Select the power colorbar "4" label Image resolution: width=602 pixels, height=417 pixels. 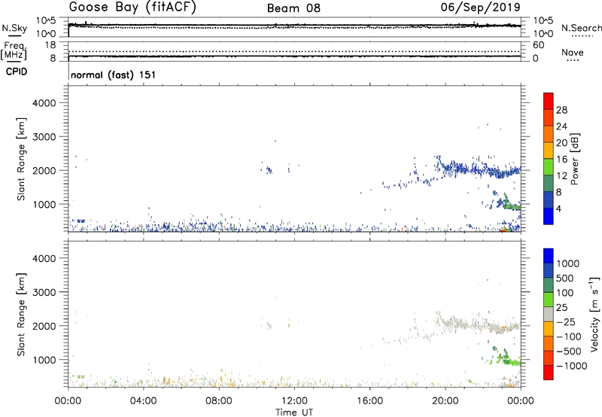(558, 208)
